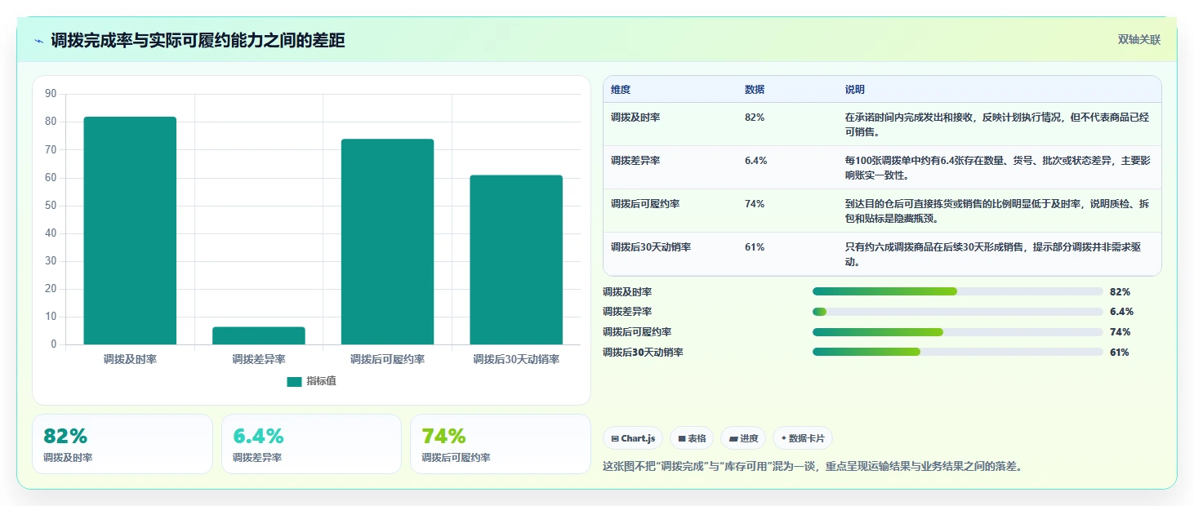Click the 调拨及时率 table row name

click(635, 118)
